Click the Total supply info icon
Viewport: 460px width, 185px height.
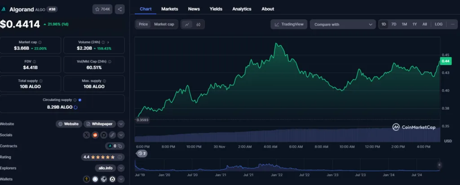tap(41, 81)
